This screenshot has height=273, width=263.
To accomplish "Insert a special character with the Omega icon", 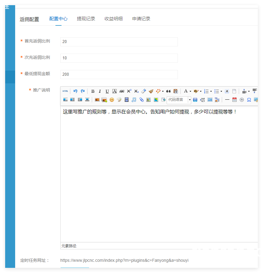I will (249, 100).
